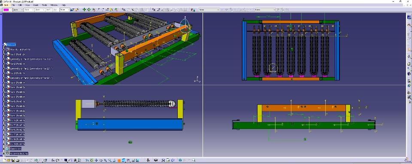Expand the Constraints node in tree
Viewport: 412px width, 164px height.
point(4,149)
